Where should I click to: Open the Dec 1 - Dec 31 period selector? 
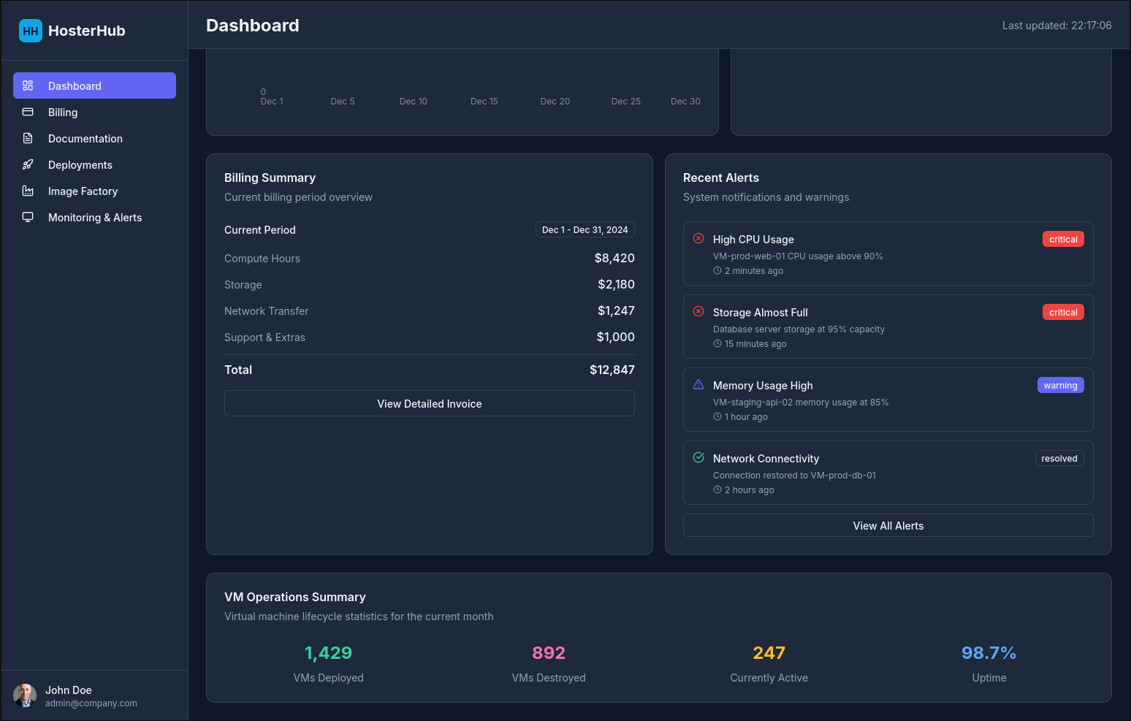pos(584,229)
